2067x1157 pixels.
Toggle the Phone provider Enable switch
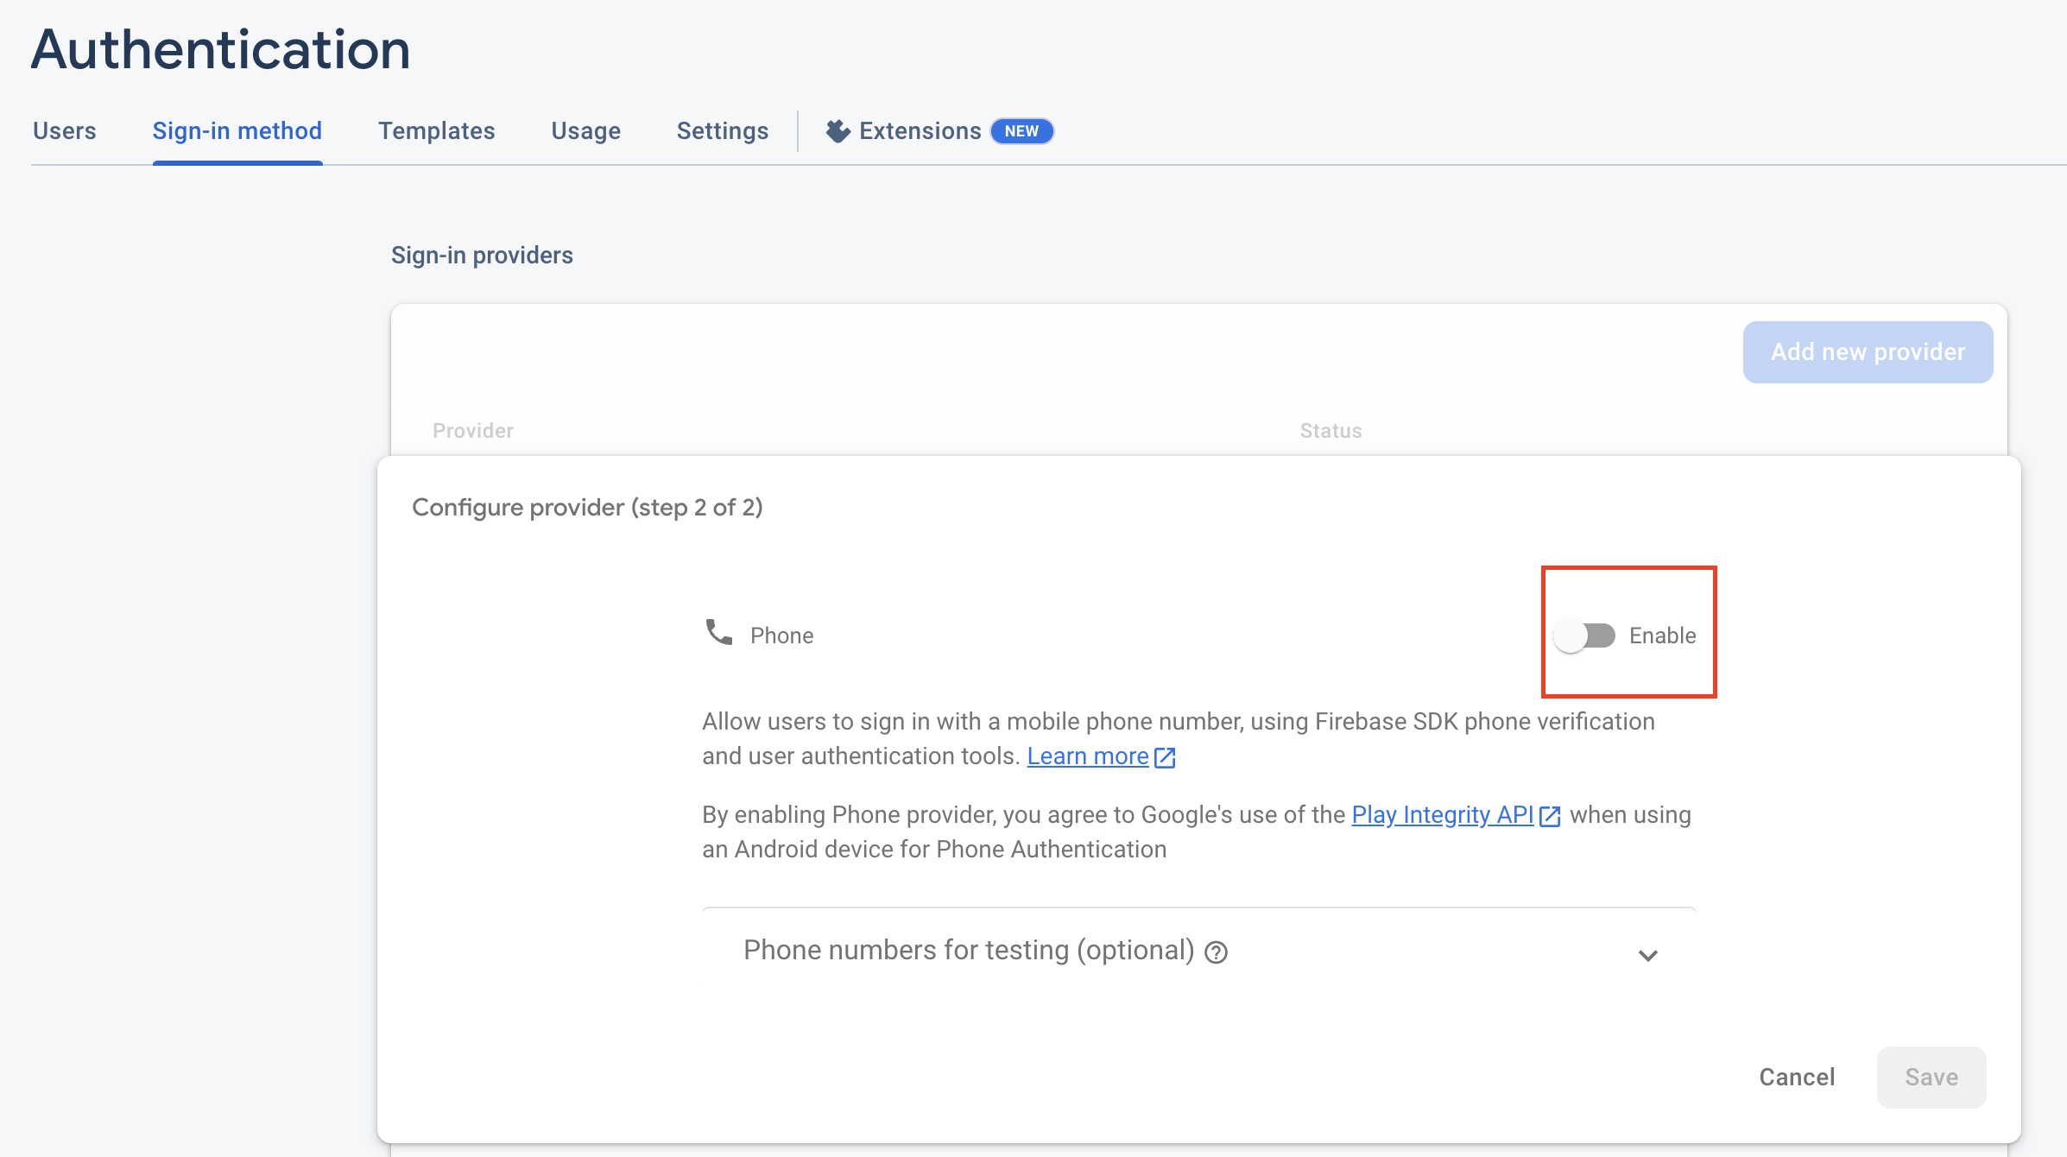point(1584,635)
